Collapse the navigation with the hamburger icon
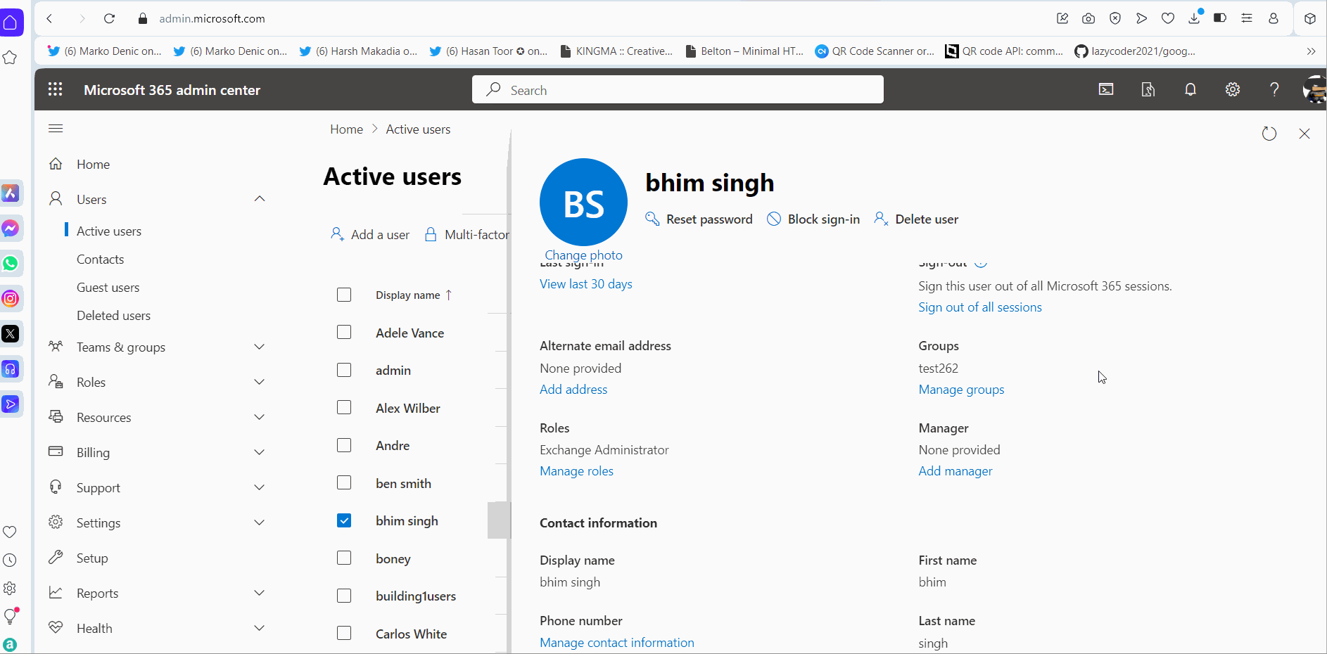The width and height of the screenshot is (1327, 654). tap(56, 128)
